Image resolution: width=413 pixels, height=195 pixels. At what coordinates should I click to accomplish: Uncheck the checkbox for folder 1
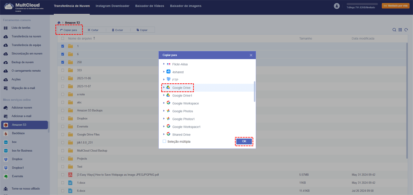tap(63, 46)
